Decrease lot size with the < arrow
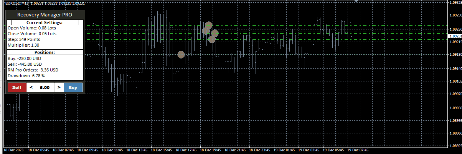The height and width of the screenshot is (154, 462). (x=31, y=88)
